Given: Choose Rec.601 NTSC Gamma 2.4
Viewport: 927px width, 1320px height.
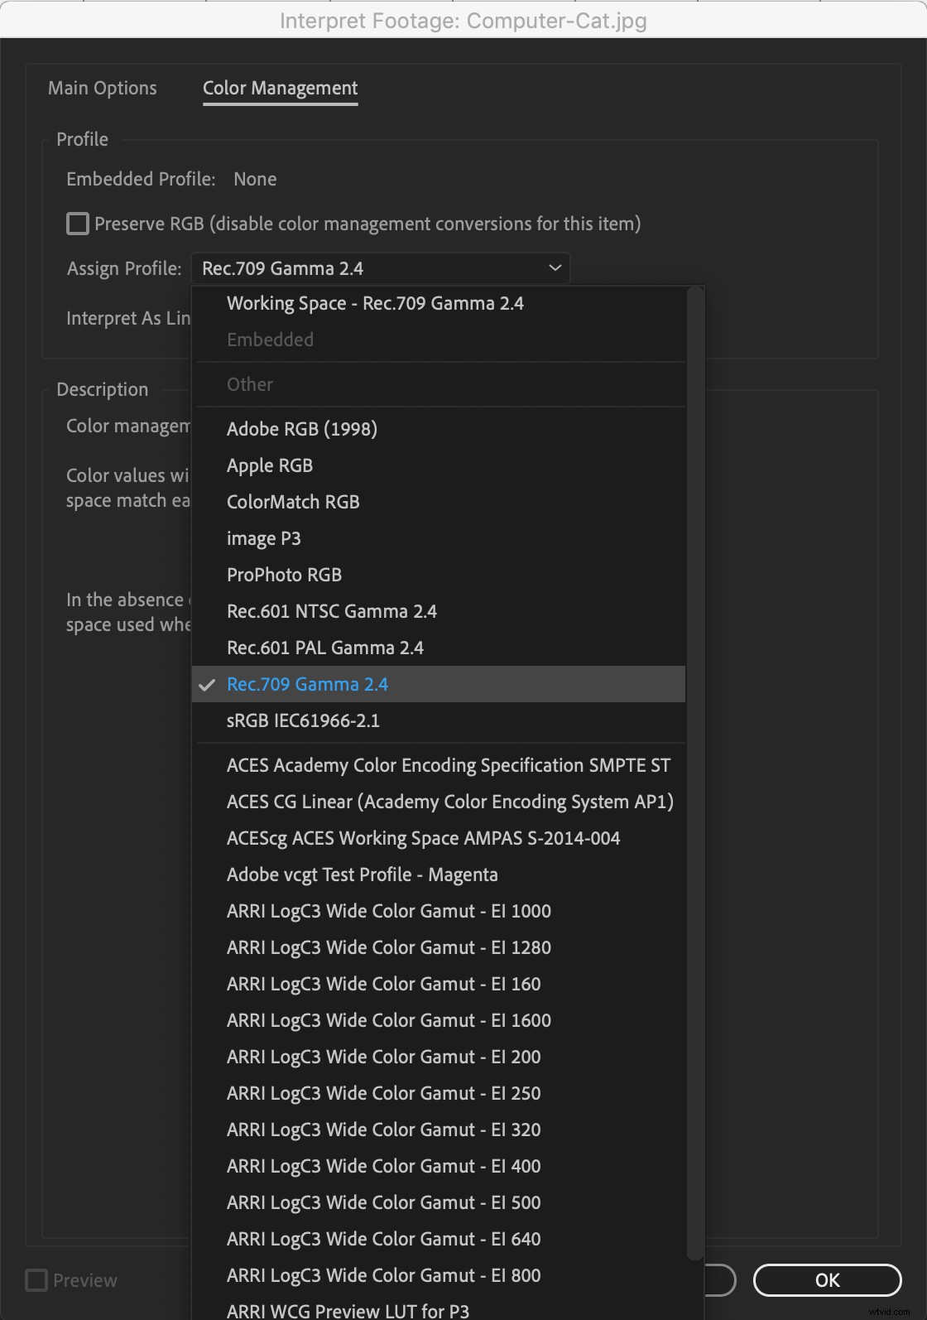Looking at the screenshot, I should [x=439, y=611].
